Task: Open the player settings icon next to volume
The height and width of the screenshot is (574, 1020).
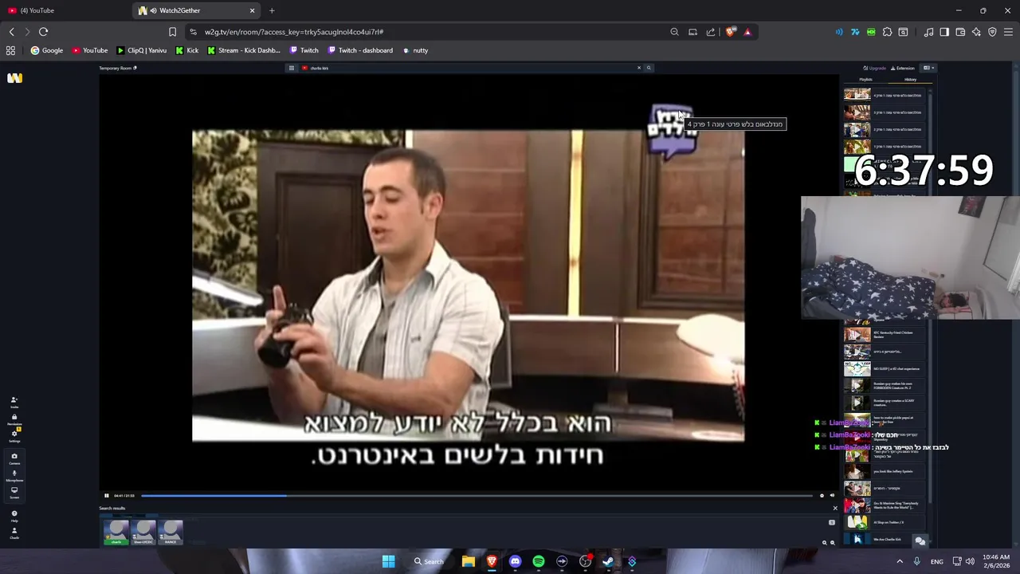Action: click(x=822, y=496)
